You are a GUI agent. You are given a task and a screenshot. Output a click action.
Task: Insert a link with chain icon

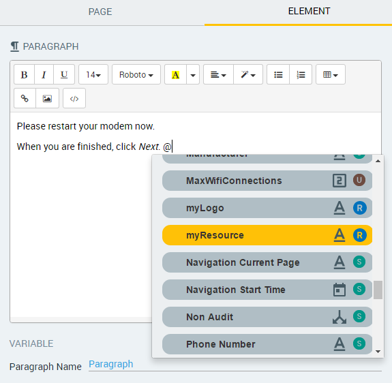(25, 98)
